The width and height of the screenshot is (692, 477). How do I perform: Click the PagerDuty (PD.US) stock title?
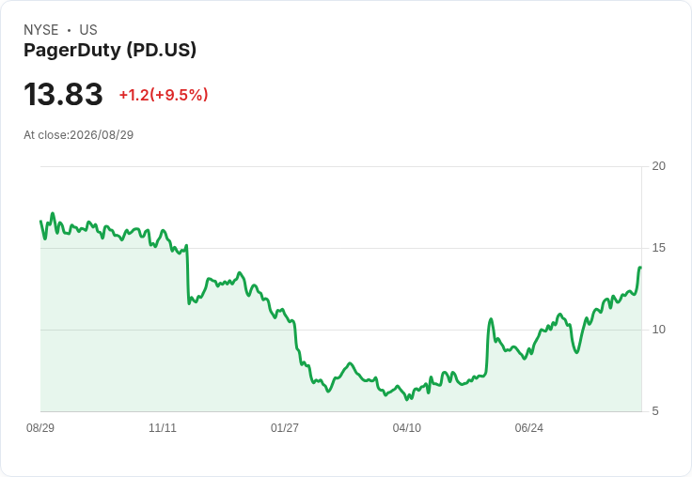click(x=110, y=50)
